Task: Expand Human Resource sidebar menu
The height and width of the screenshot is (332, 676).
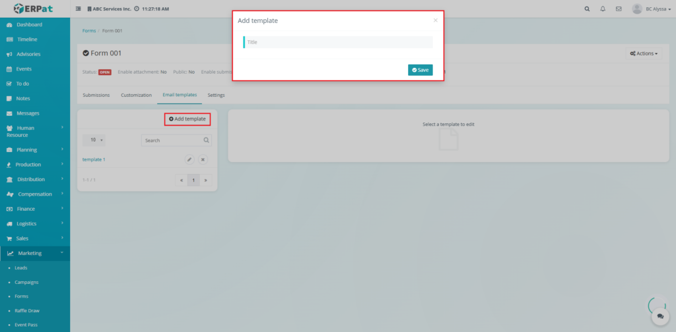Action: pyautogui.click(x=35, y=131)
